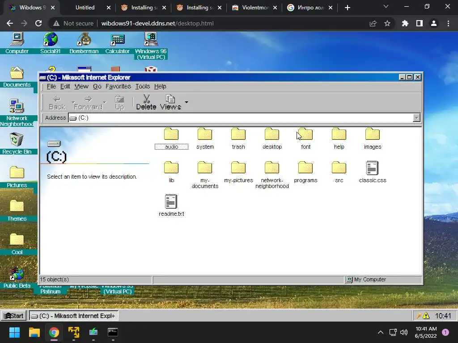The height and width of the screenshot is (343, 458).
Task: Select Windows 96 Virtual PC icon
Action: [151, 46]
